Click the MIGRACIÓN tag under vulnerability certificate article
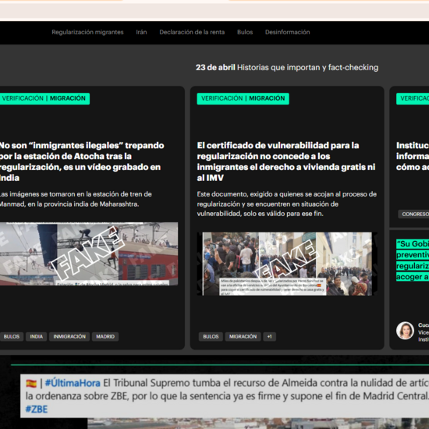Viewport: 429px width, 429px height. (243, 336)
